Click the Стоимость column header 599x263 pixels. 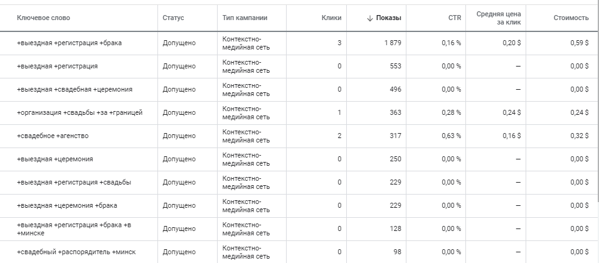[x=571, y=18]
